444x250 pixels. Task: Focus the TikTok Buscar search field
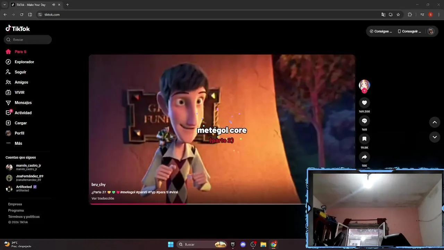[28, 40]
